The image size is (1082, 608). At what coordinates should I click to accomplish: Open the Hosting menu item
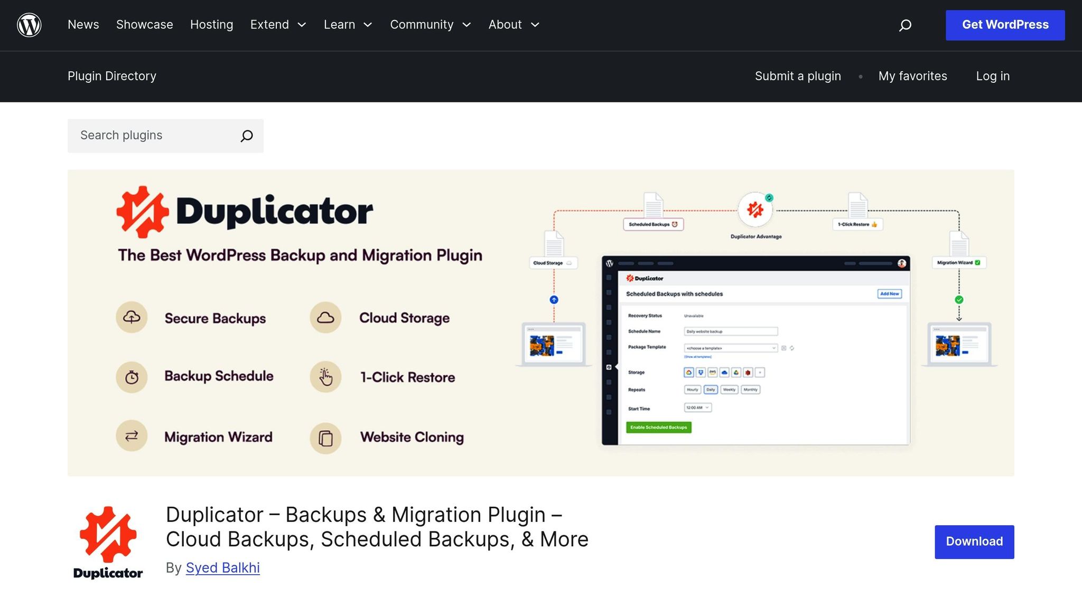(x=211, y=25)
